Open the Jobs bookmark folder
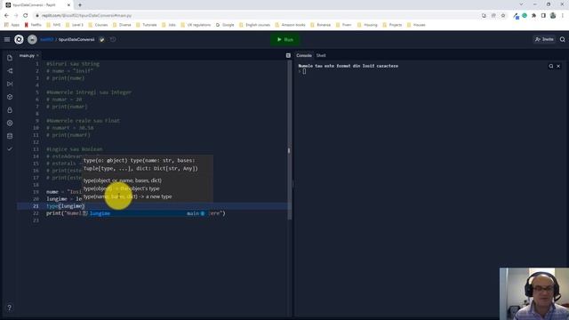Image resolution: width=569 pixels, height=320 pixels. pyautogui.click(x=169, y=25)
